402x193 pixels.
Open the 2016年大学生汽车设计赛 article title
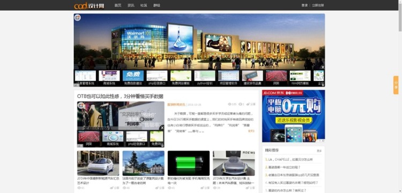234,181
